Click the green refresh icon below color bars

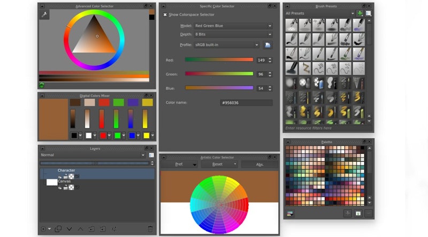[x=42, y=85]
